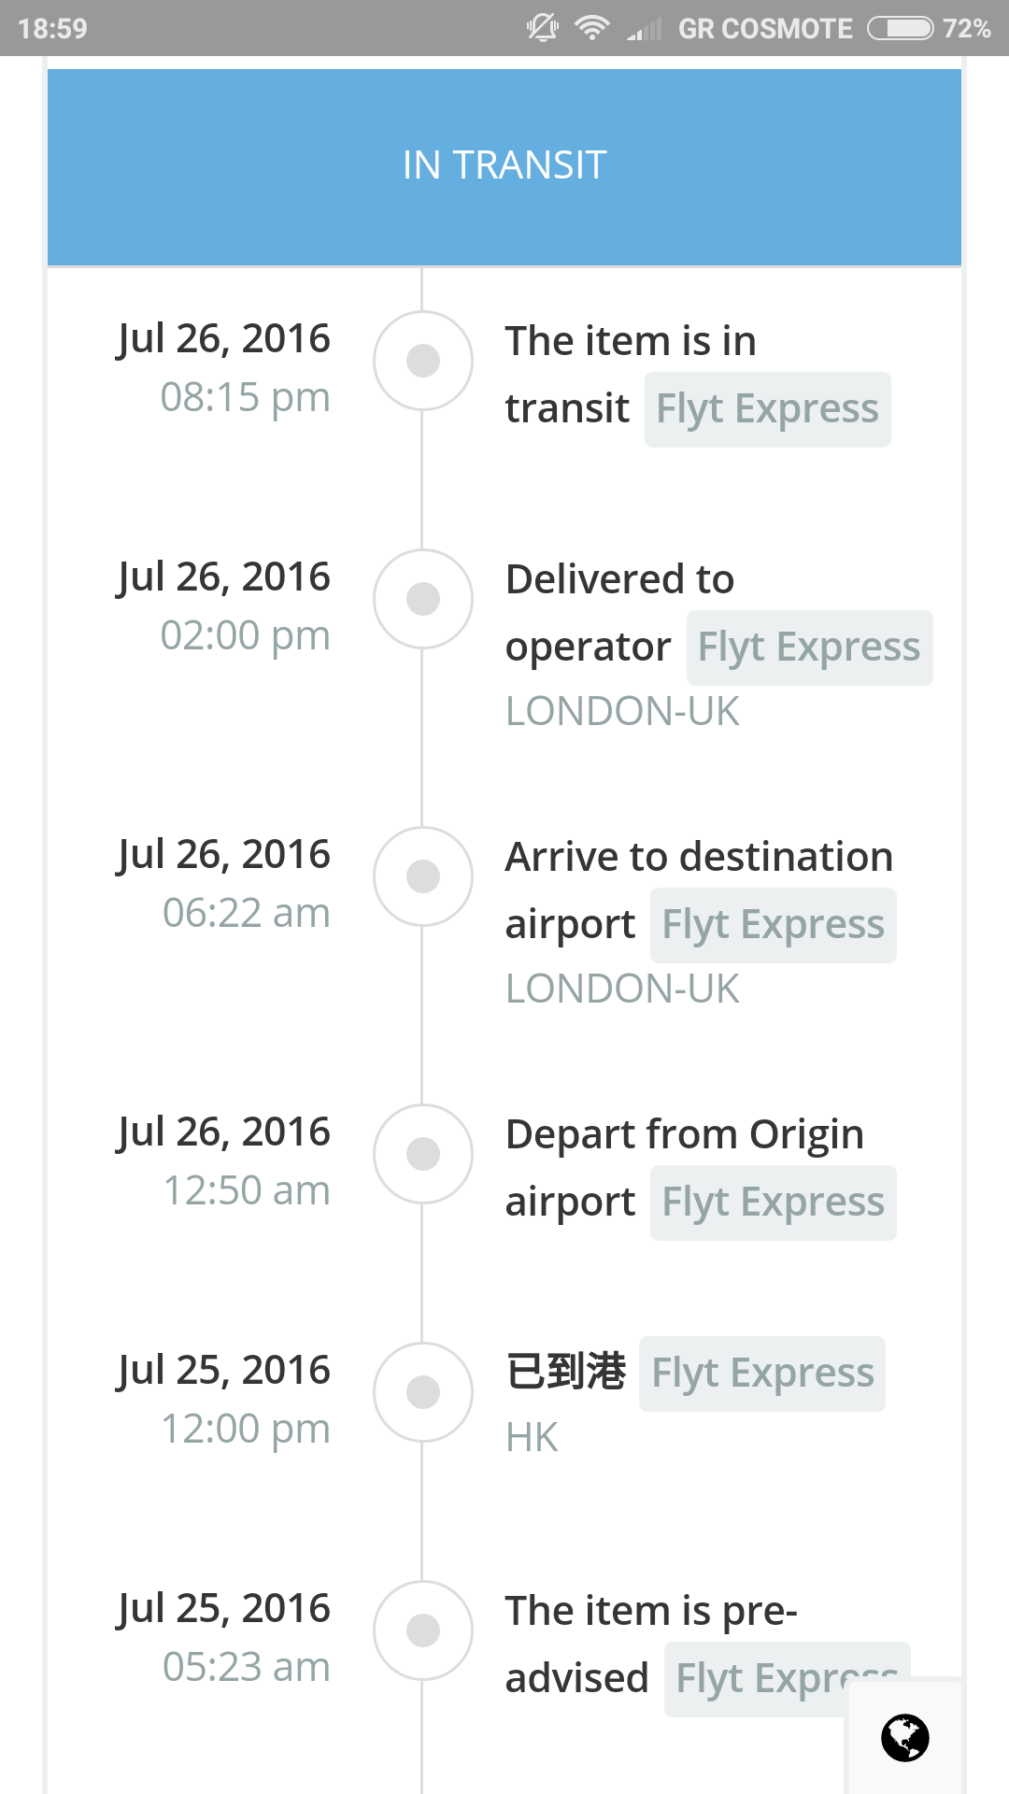Image resolution: width=1009 pixels, height=1794 pixels.
Task: Tap Flyt Express tag on departure event
Action: pyautogui.click(x=773, y=1203)
